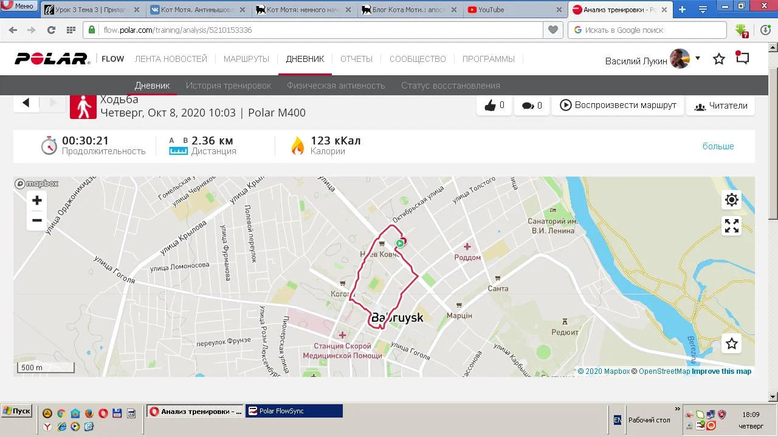Switch to Статус восстановления tab
The height and width of the screenshot is (437, 778).
tap(450, 86)
